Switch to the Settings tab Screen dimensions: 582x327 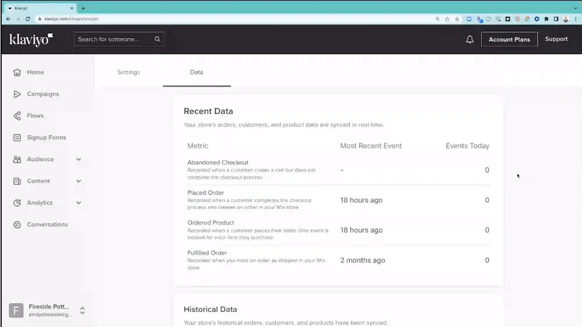129,72
